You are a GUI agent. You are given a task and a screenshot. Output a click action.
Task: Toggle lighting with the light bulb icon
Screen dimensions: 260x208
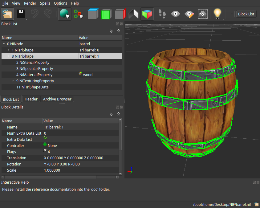[x=217, y=14]
